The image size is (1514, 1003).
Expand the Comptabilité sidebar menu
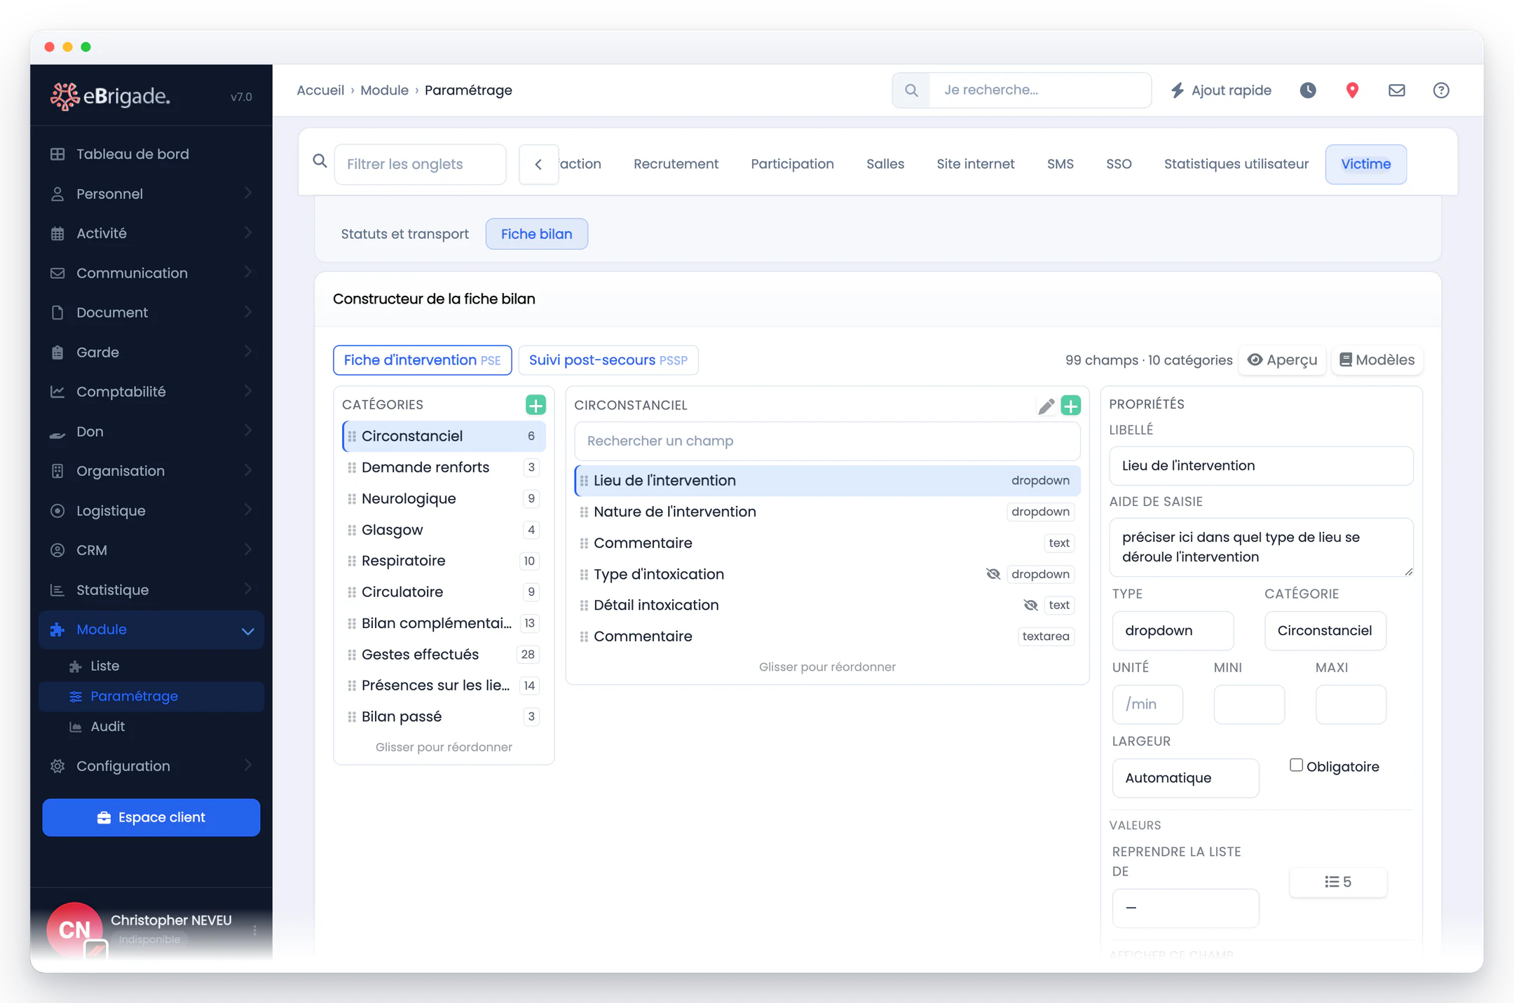pos(247,391)
